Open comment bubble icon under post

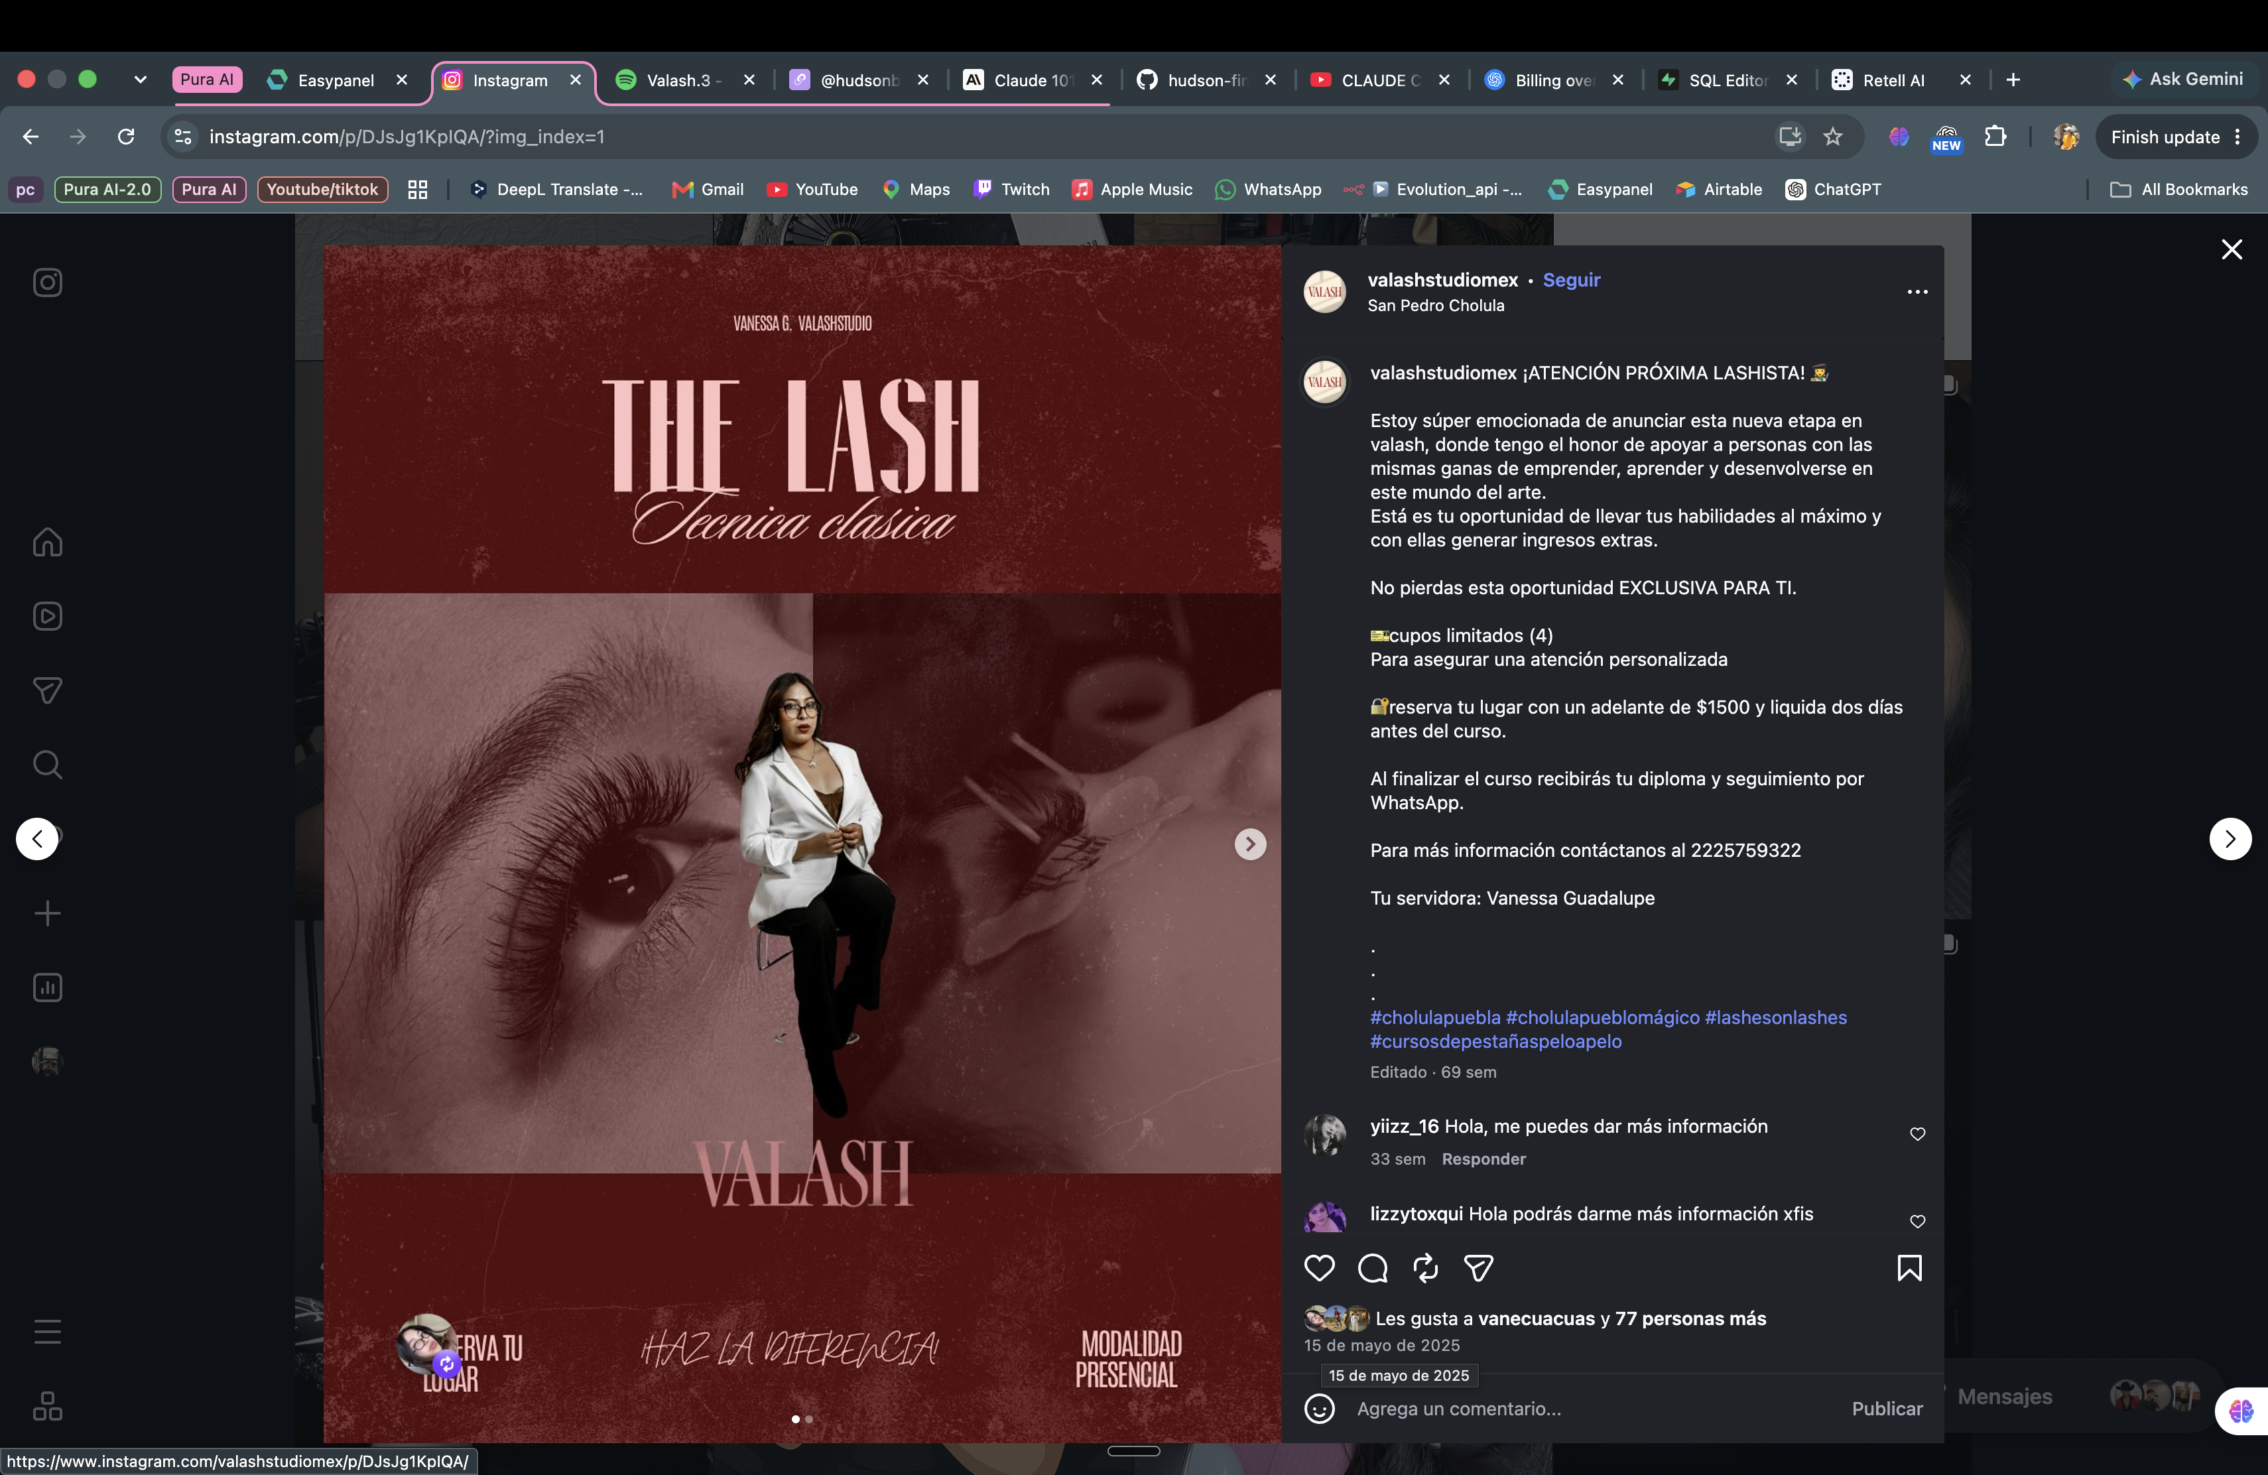1372,1268
